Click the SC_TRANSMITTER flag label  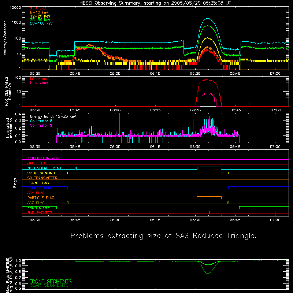(42, 178)
